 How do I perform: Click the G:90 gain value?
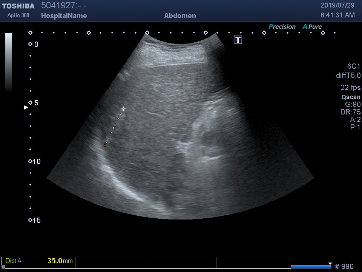353,105
